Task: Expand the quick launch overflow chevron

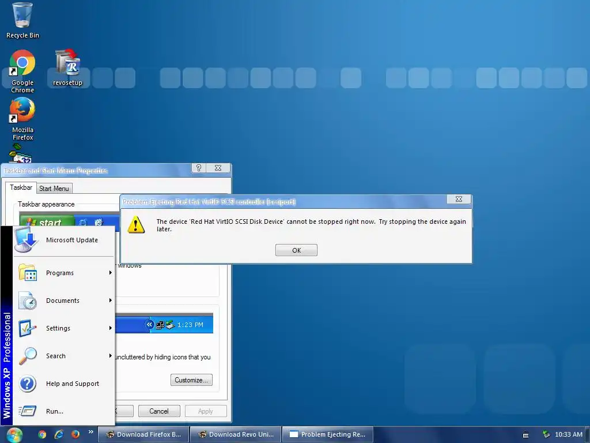Action: 90,432
